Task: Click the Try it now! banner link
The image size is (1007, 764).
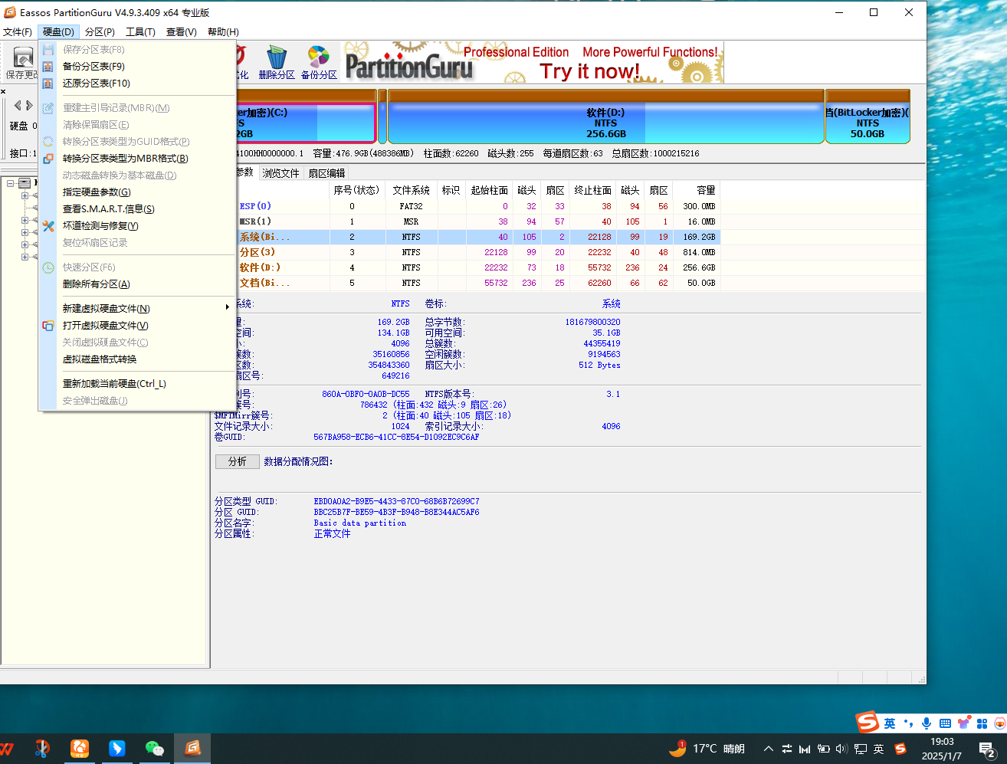Action: [x=589, y=71]
